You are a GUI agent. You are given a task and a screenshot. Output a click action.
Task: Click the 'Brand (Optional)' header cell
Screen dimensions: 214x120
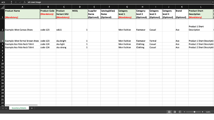pos(182,14)
